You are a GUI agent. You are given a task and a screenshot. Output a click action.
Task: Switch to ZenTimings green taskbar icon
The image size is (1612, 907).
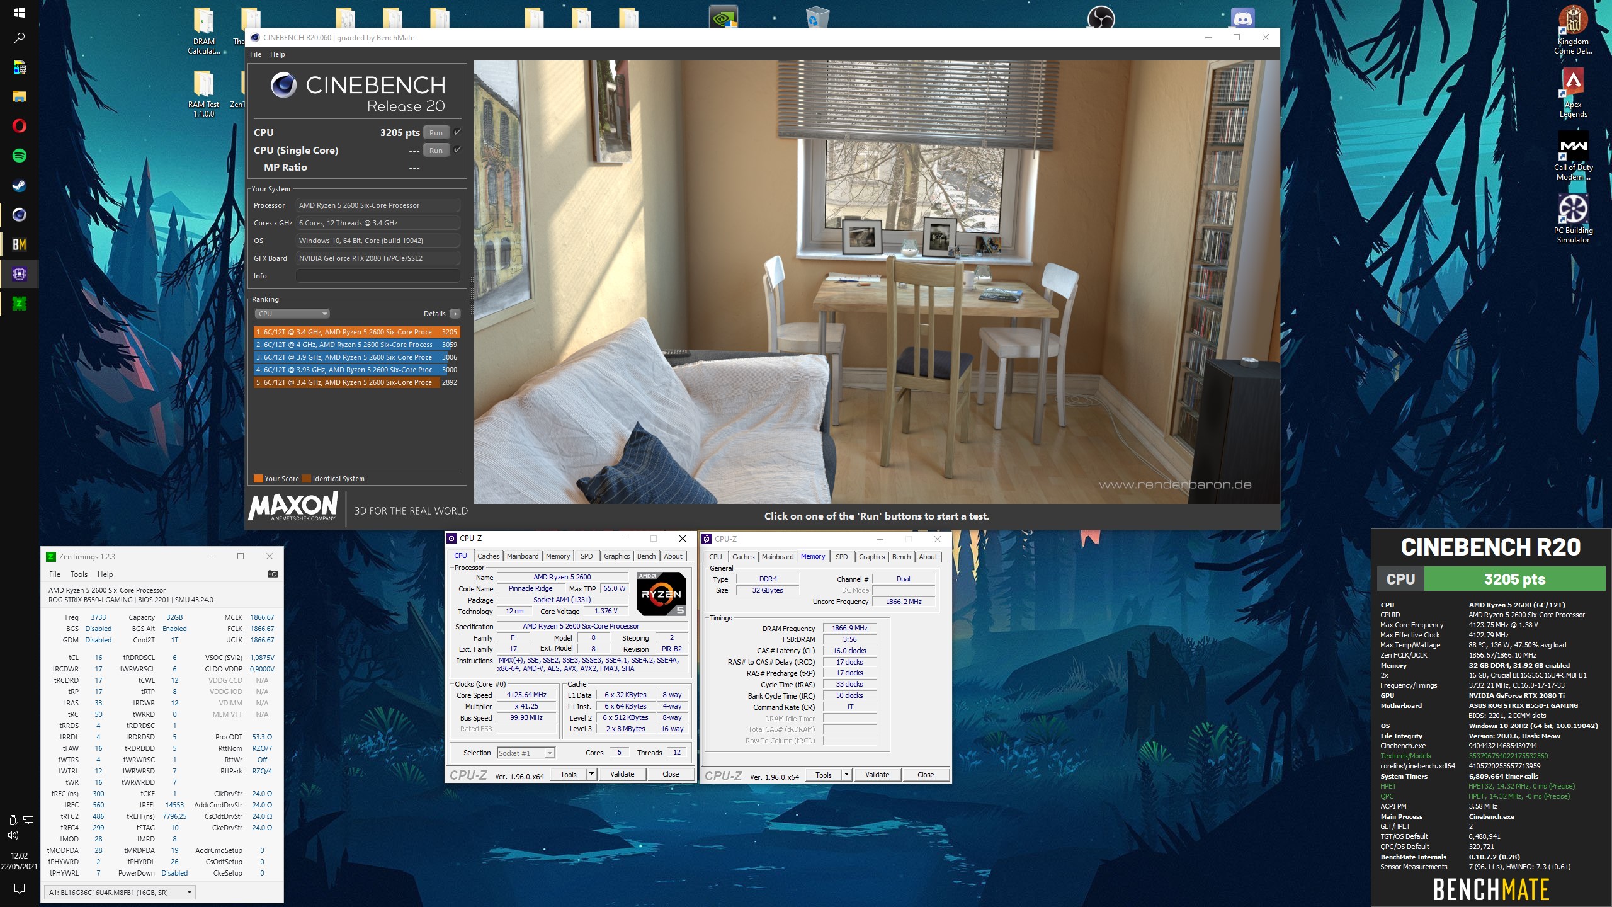pyautogui.click(x=19, y=304)
